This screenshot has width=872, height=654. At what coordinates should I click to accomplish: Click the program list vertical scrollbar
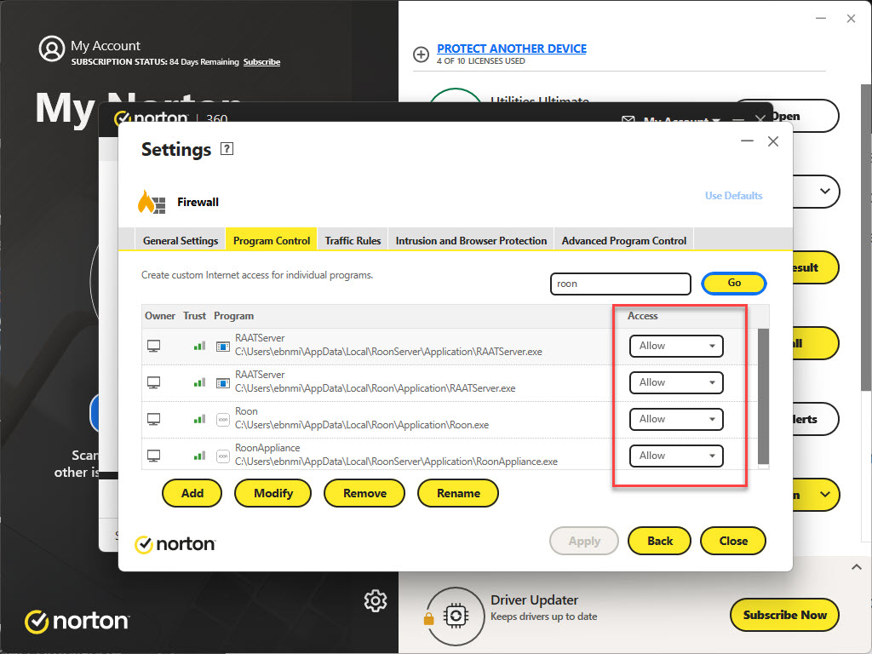(763, 396)
